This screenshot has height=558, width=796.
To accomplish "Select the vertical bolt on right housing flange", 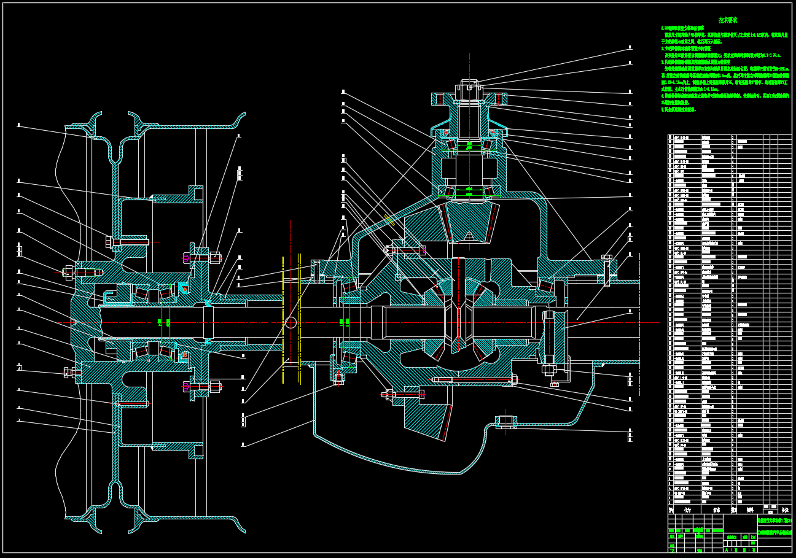I will [x=607, y=270].
